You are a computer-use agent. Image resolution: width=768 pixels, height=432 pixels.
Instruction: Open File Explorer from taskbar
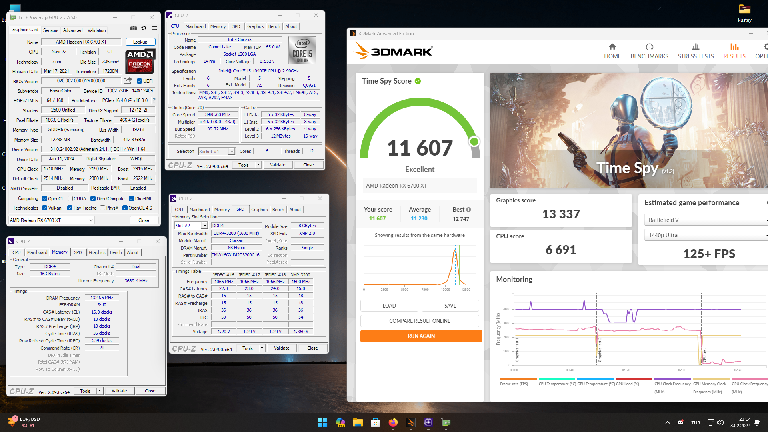click(x=358, y=422)
